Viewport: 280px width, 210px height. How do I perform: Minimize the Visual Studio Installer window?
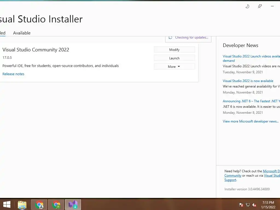(x=272, y=6)
